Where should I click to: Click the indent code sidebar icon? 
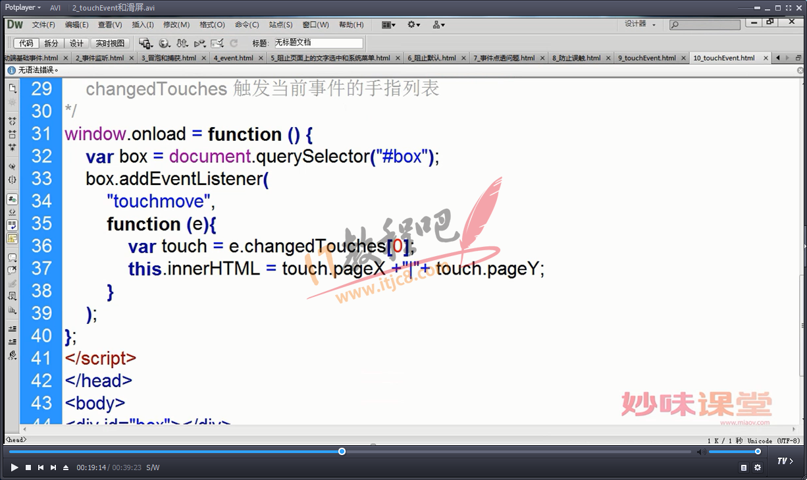tap(12, 329)
